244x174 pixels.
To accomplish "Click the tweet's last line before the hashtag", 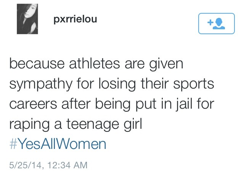I will (x=76, y=124).
